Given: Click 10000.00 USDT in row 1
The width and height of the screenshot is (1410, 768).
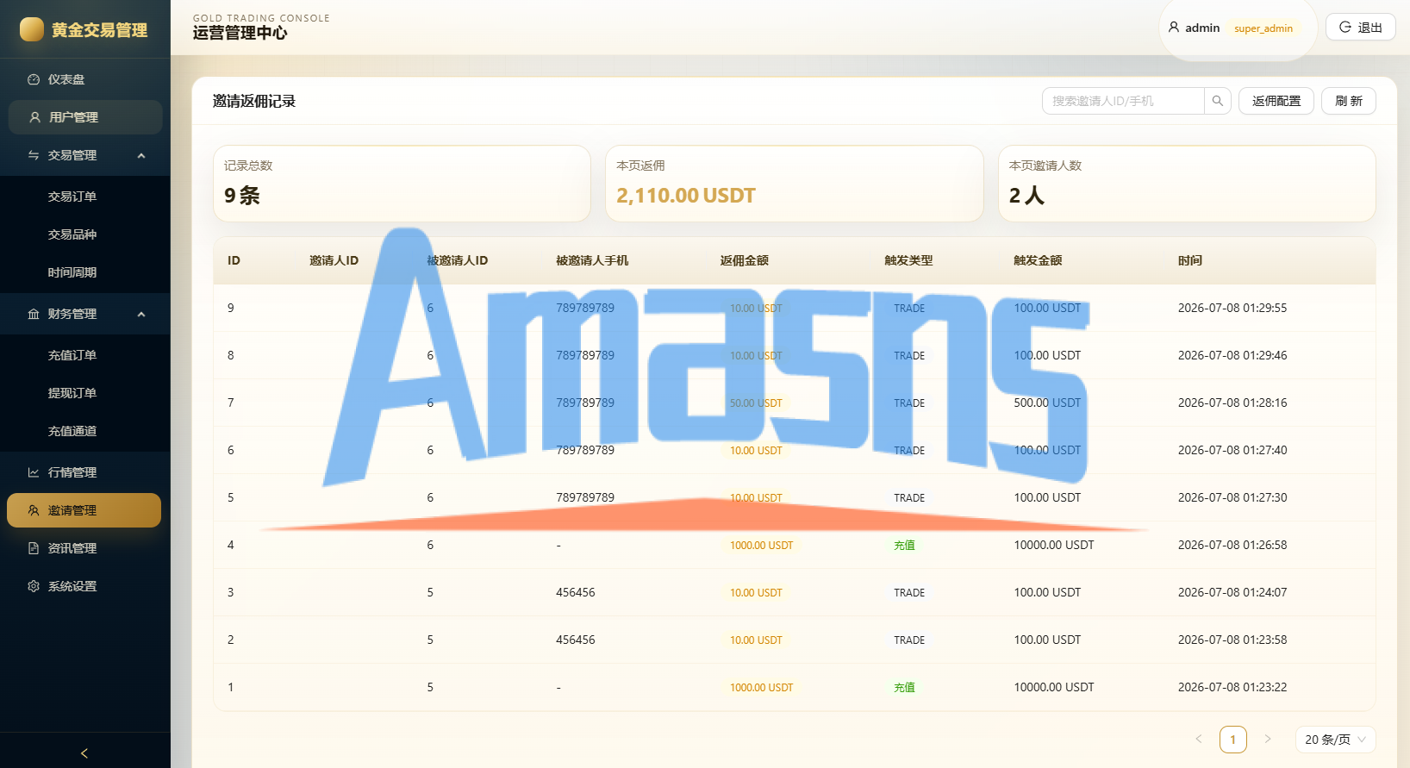Looking at the screenshot, I should [1054, 687].
